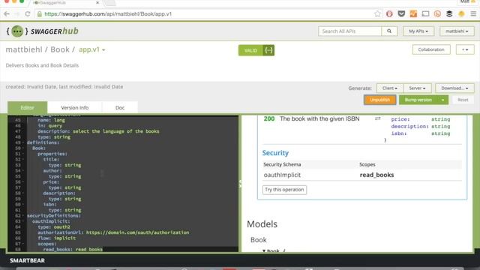Switch to the Version Info tab
480x270 pixels.
[x=75, y=108]
